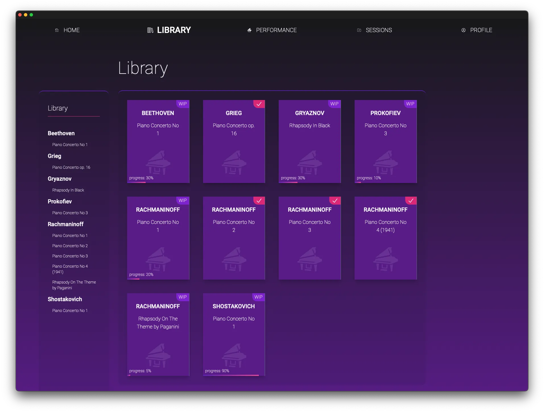The width and height of the screenshot is (544, 412).
Task: Go to the HOME tab
Action: click(x=67, y=30)
